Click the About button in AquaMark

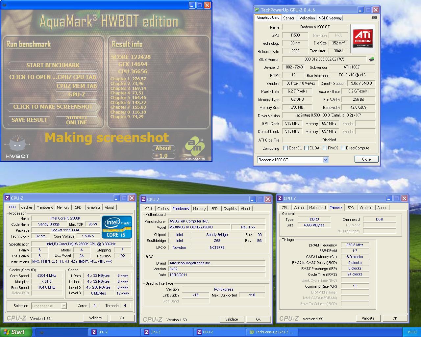163,148
